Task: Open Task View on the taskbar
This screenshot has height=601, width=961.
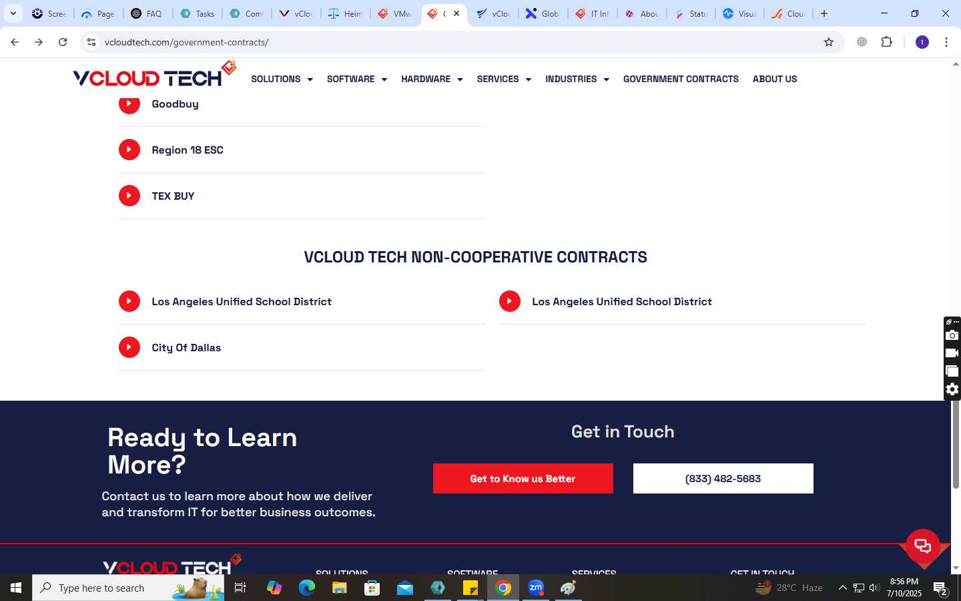Action: 240,588
